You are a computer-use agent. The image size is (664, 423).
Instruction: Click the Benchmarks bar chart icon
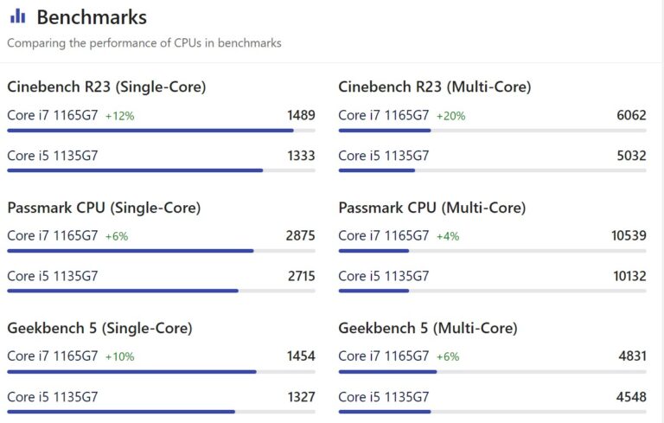17,16
